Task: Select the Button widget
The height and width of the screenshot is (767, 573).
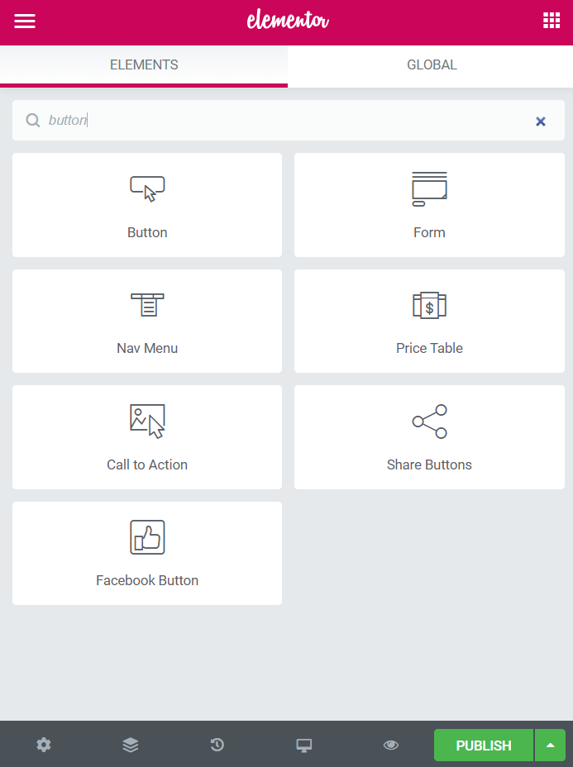Action: click(147, 205)
